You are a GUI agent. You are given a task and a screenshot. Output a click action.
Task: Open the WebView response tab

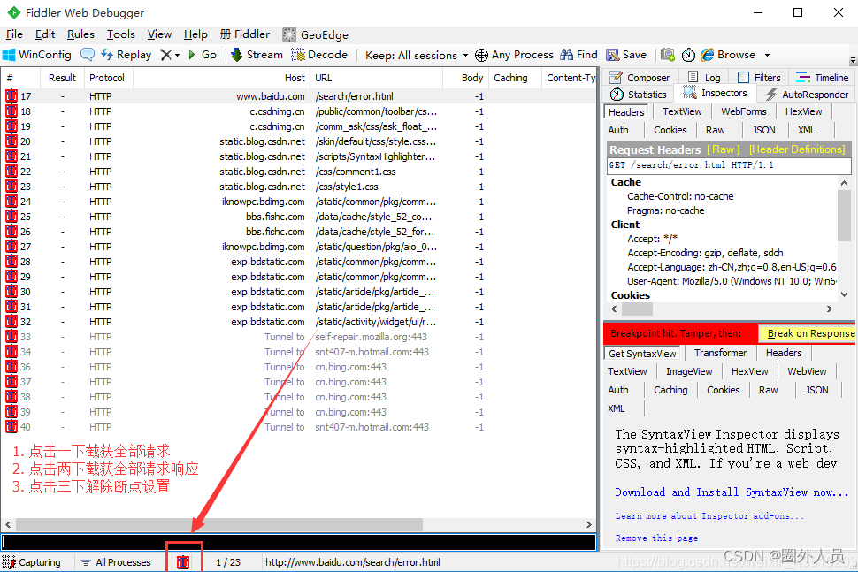tap(807, 371)
